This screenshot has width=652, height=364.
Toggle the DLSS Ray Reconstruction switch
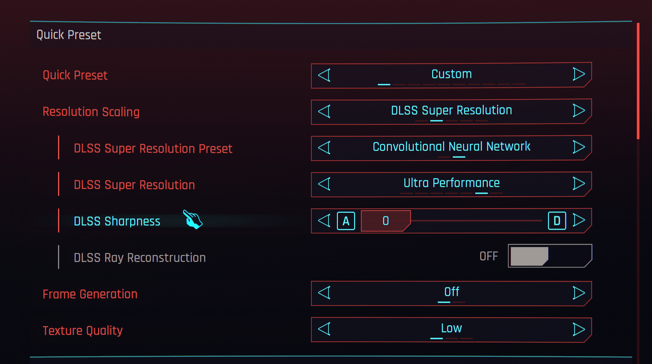click(x=550, y=256)
